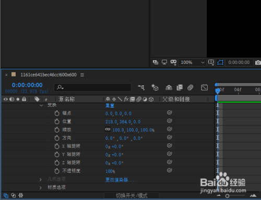Enable motion blur for all layers

tap(190, 87)
